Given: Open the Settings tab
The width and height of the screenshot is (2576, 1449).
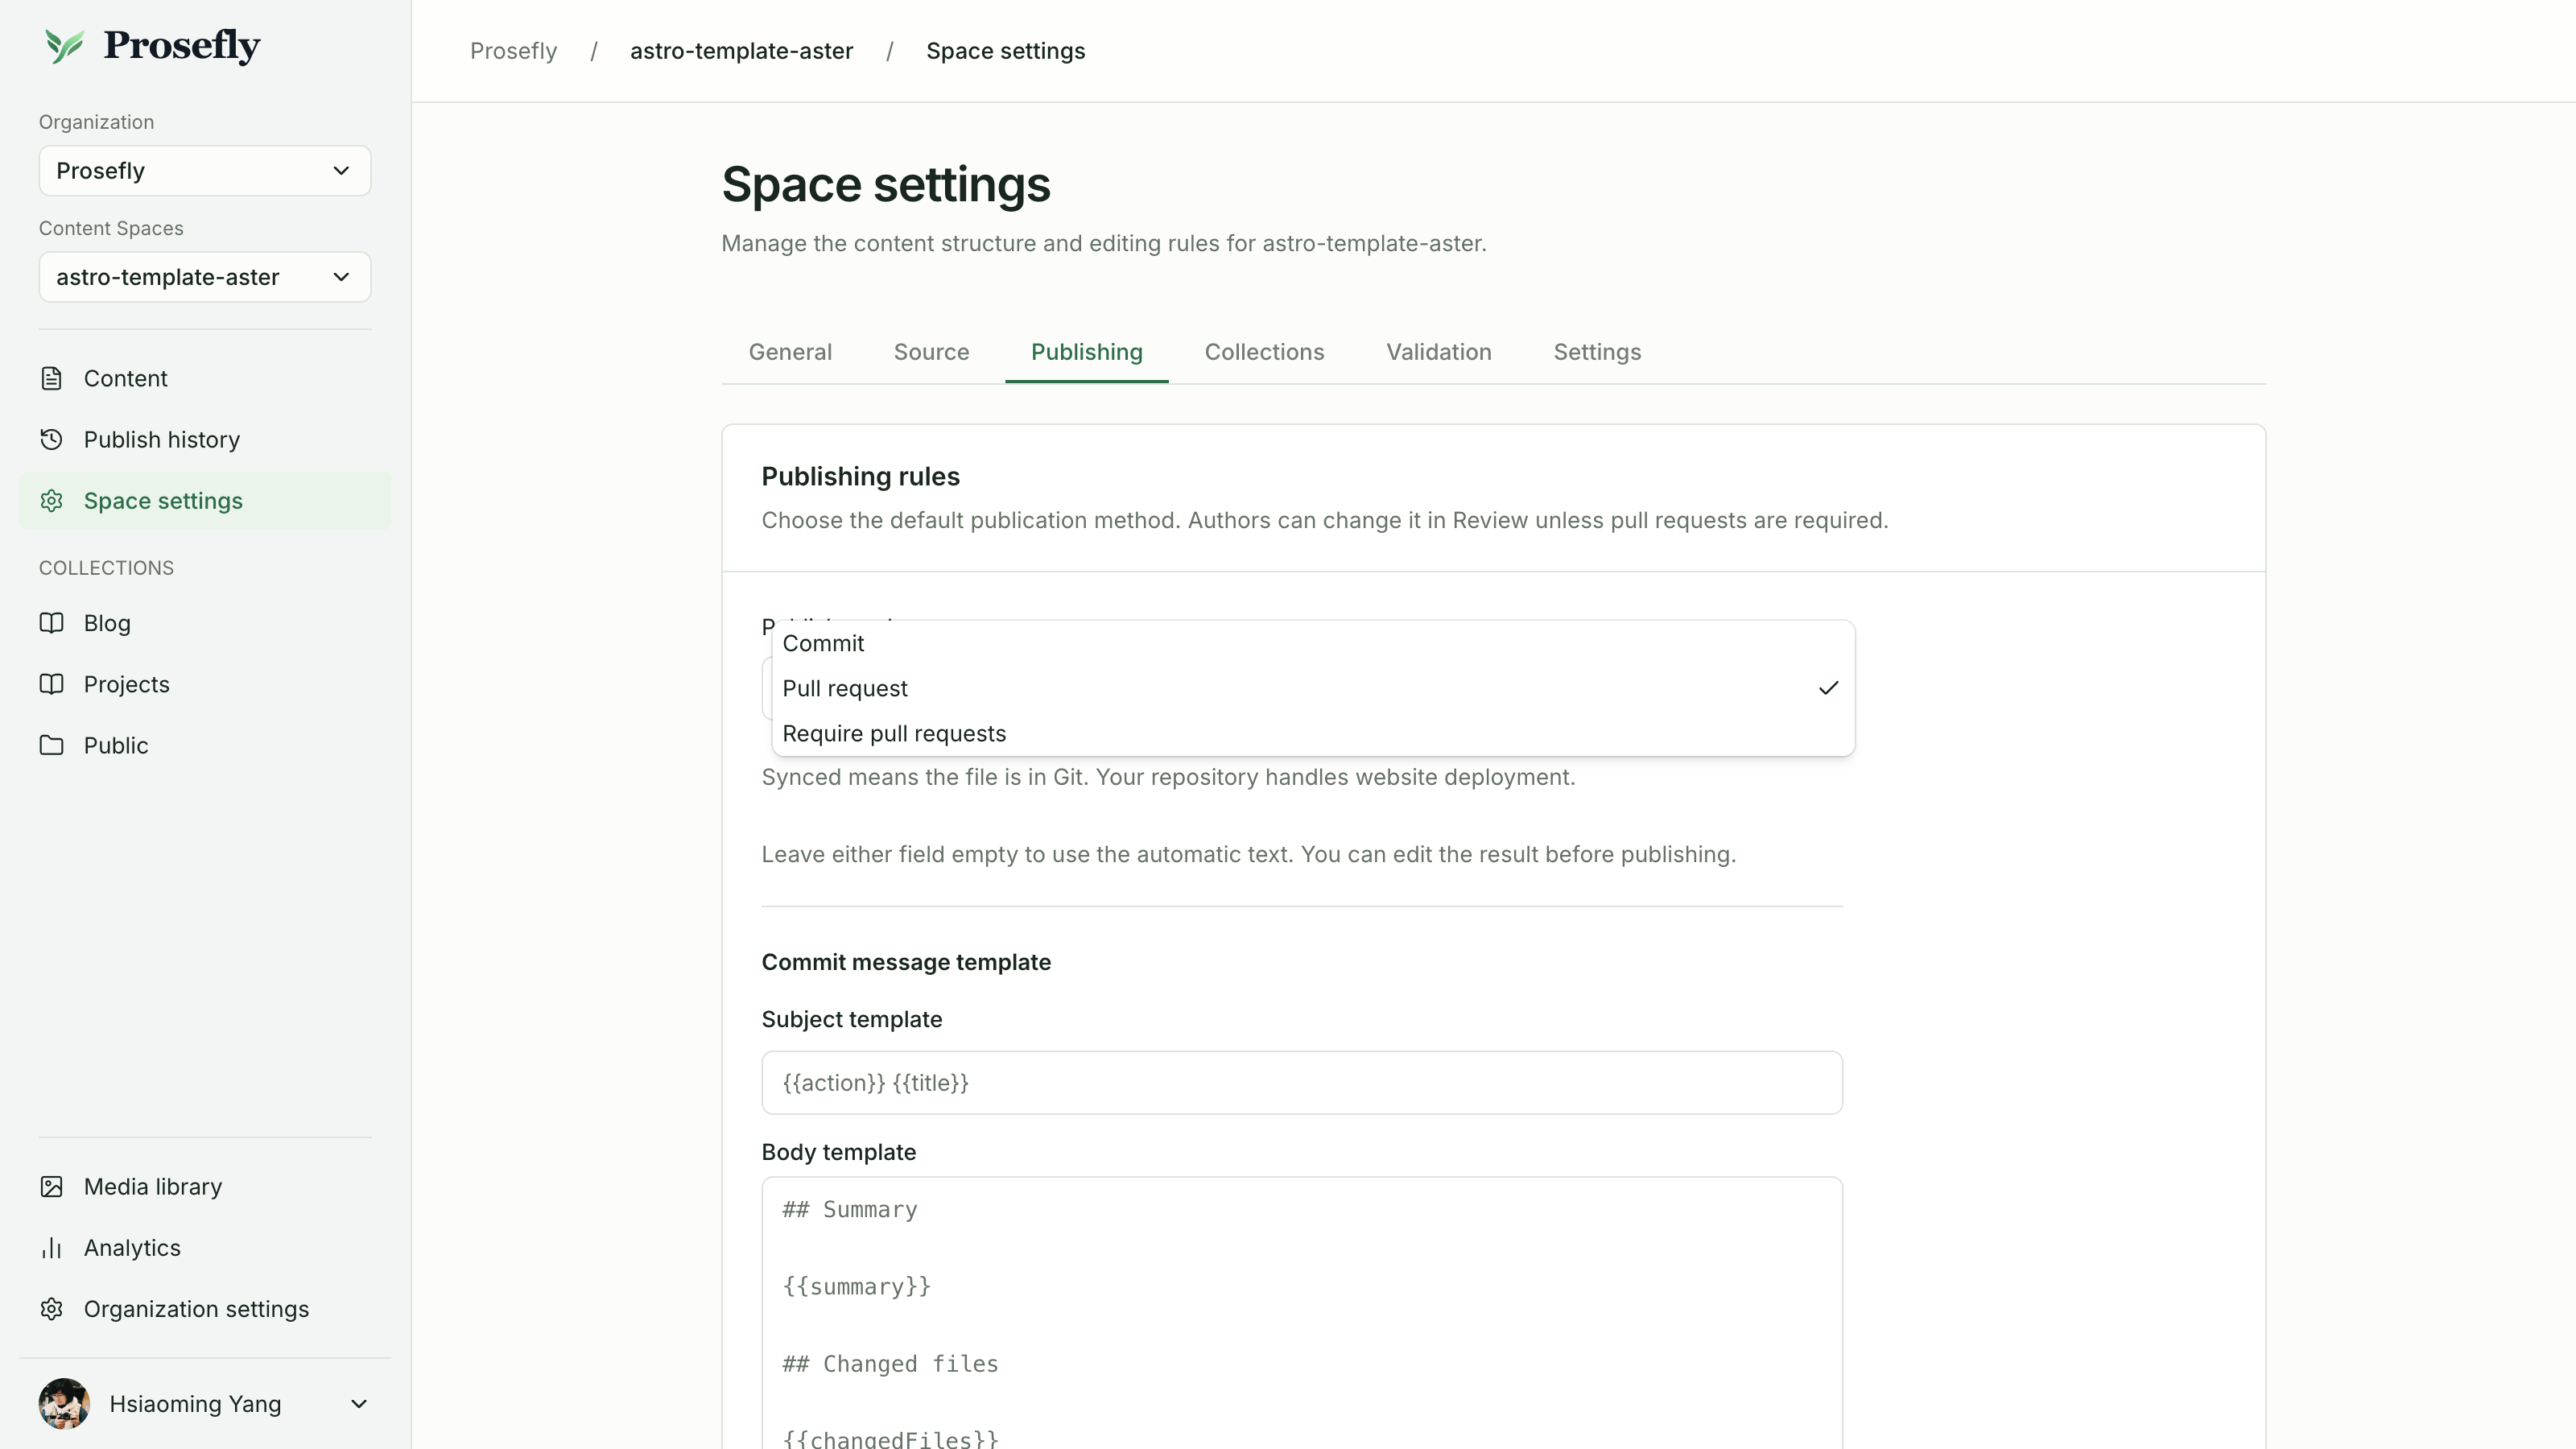Looking at the screenshot, I should coord(1597,352).
